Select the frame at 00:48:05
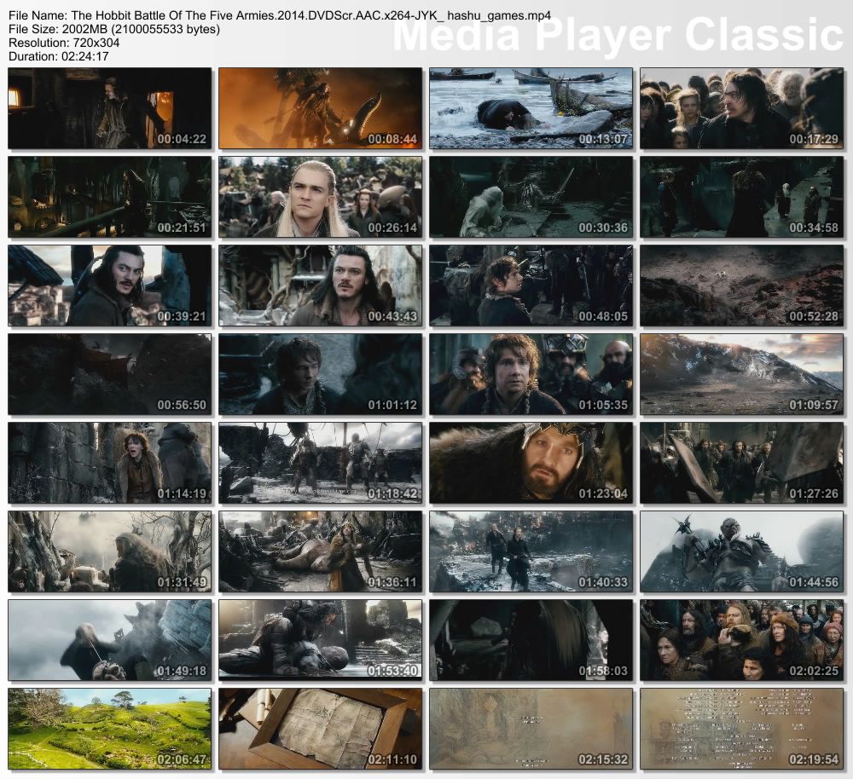The height and width of the screenshot is (779, 853). click(x=531, y=286)
